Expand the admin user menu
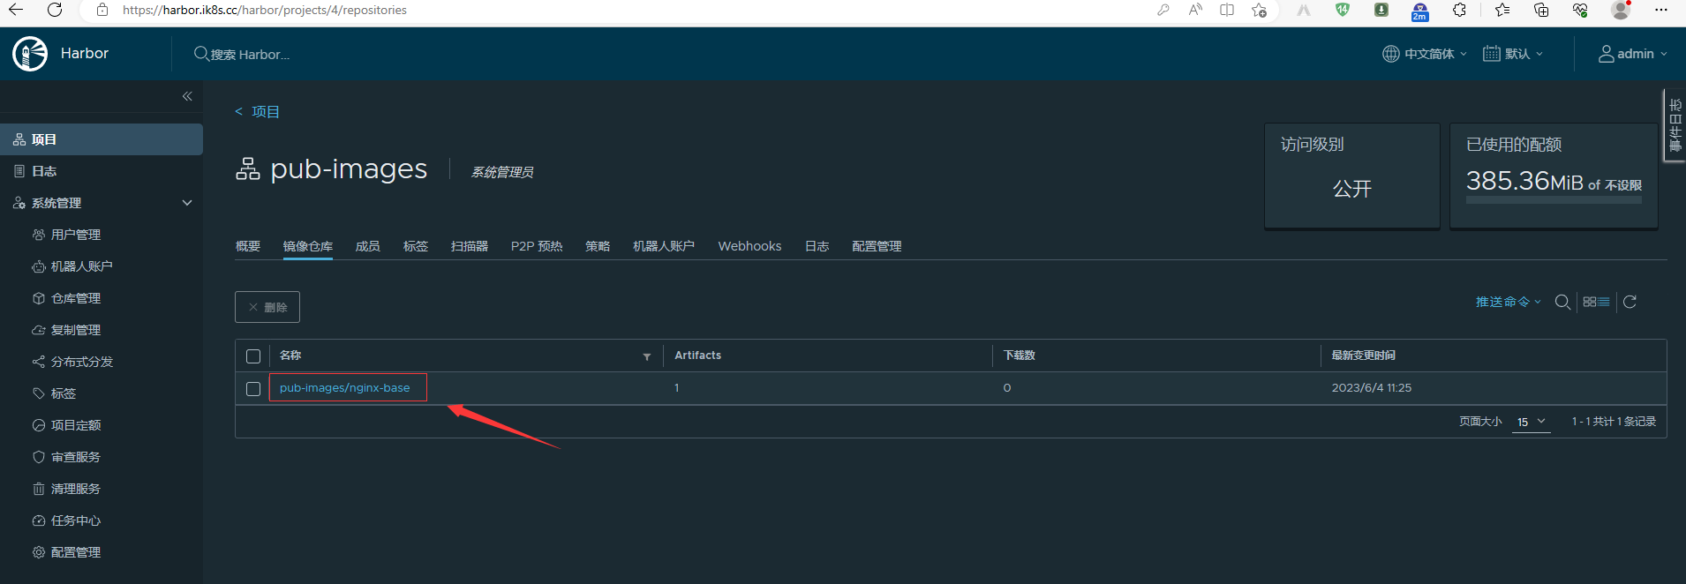 tap(1633, 54)
